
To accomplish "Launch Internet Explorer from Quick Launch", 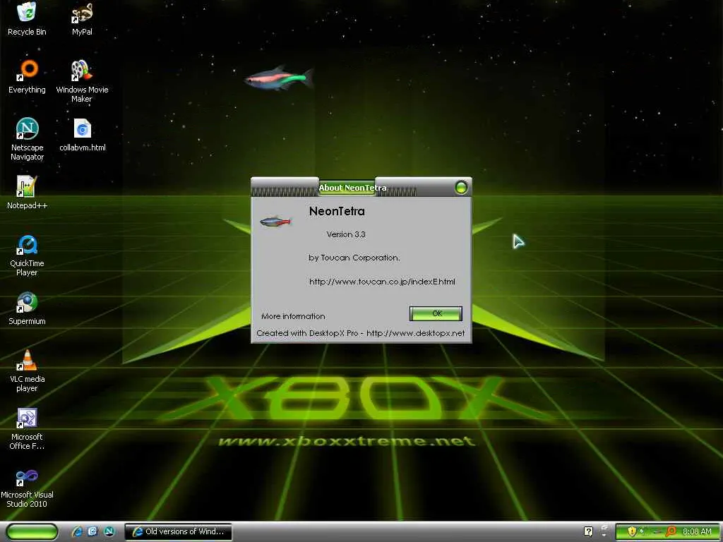I will point(77,531).
